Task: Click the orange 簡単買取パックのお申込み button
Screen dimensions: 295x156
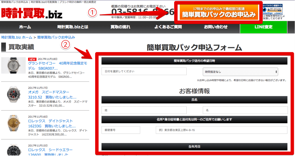Action: point(219,12)
